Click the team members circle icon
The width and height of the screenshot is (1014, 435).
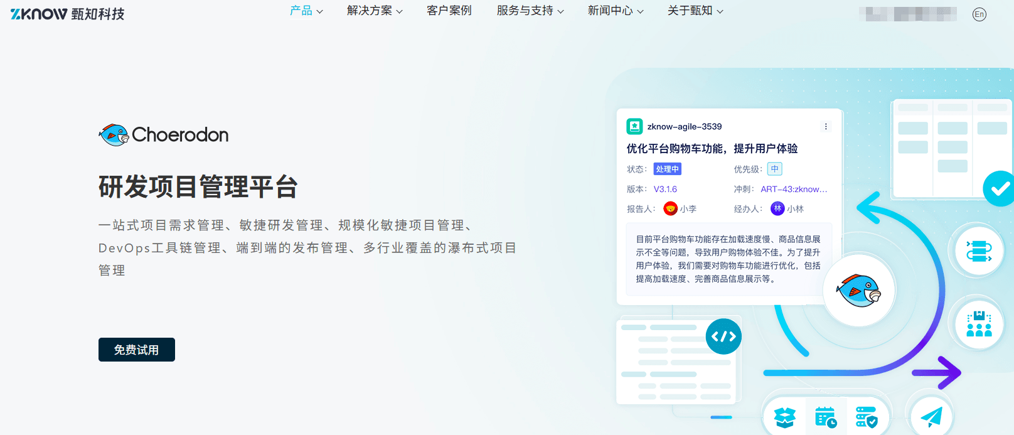point(979,325)
